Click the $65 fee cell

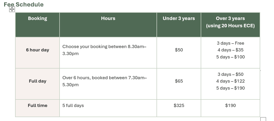179,81
